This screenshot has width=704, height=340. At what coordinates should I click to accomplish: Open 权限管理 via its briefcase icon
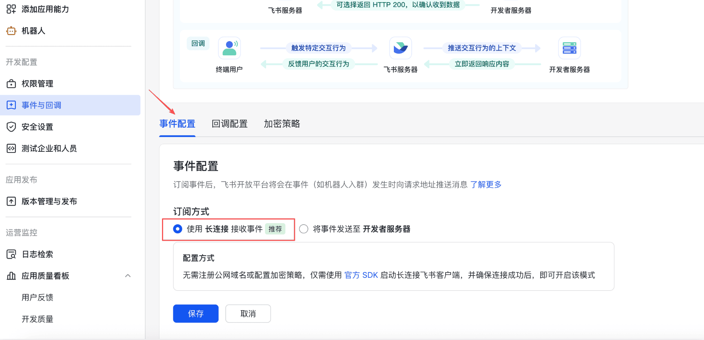click(x=11, y=84)
